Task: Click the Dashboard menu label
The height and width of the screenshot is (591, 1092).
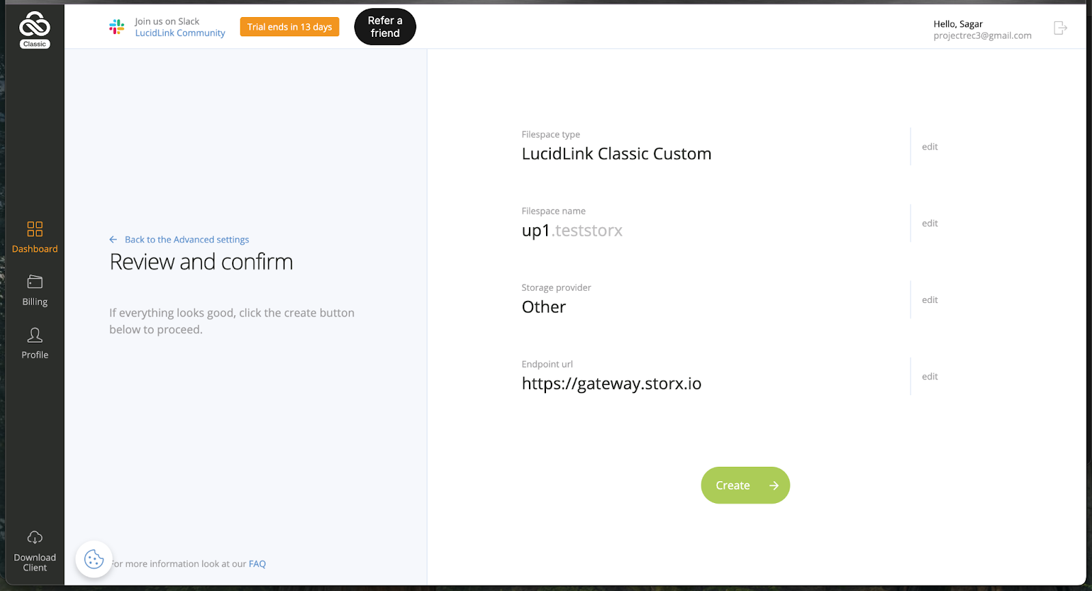Action: pyautogui.click(x=35, y=249)
